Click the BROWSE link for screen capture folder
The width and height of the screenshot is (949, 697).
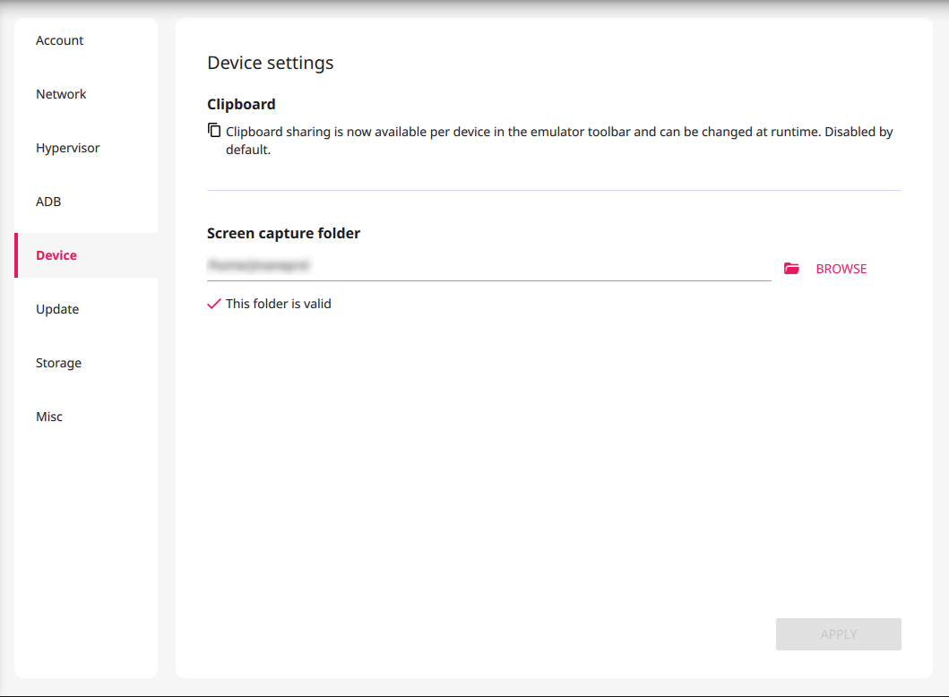841,268
